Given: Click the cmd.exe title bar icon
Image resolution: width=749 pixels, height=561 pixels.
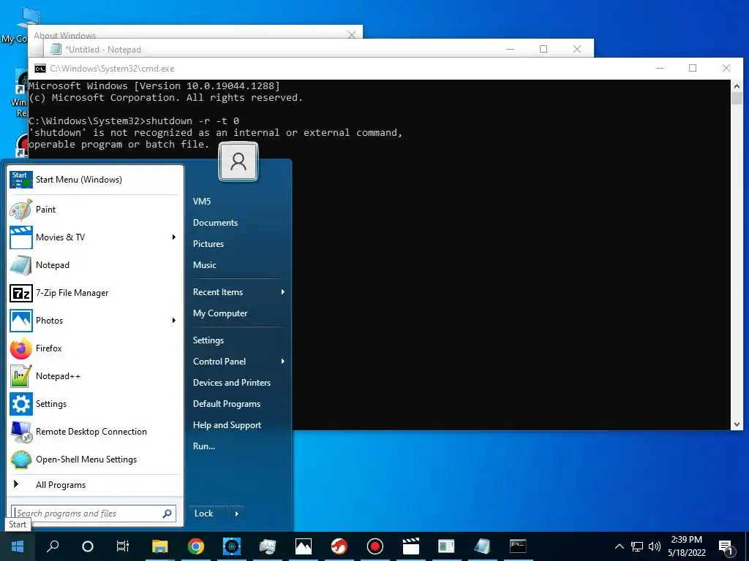Looking at the screenshot, I should point(40,69).
